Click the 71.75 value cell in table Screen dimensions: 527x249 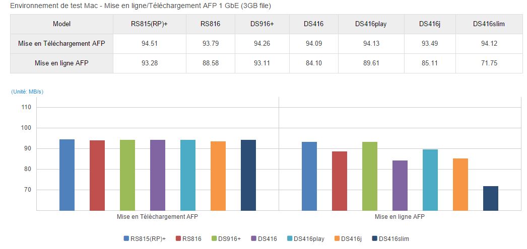coord(489,63)
